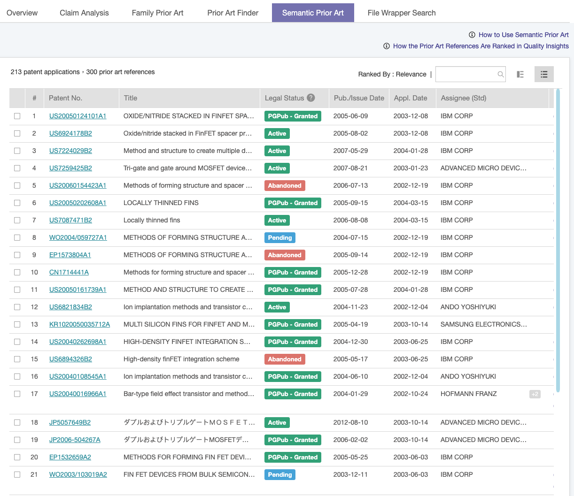Open patent EP1573804A1
574x496 pixels.
pyautogui.click(x=70, y=255)
